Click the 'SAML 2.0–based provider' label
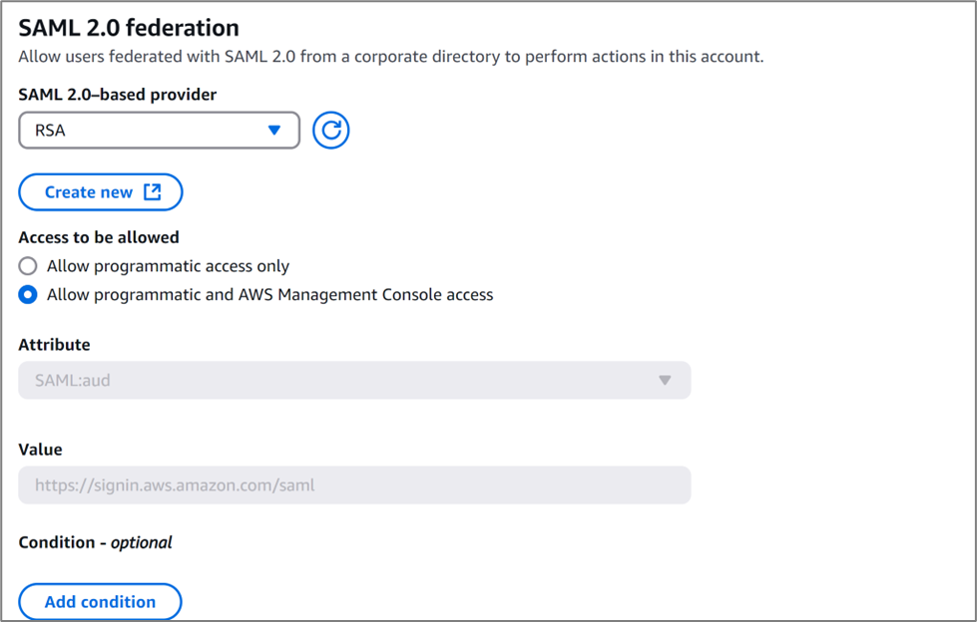 118,95
